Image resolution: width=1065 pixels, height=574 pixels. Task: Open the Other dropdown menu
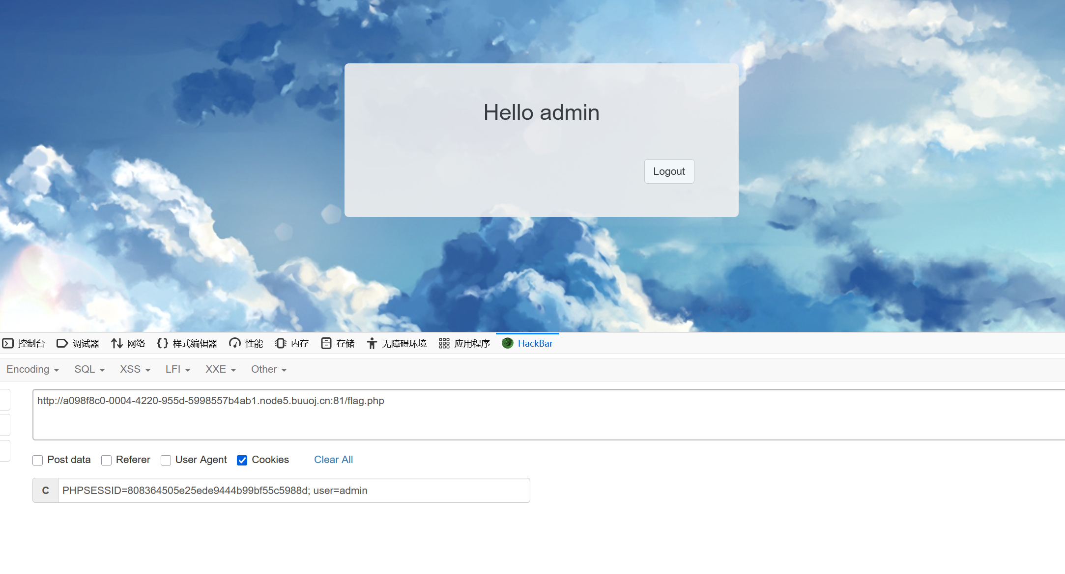tap(269, 369)
